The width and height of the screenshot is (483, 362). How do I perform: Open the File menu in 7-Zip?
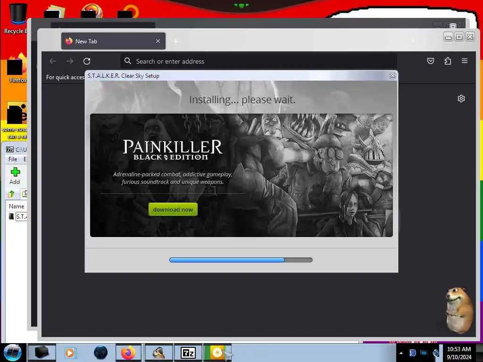pos(13,159)
